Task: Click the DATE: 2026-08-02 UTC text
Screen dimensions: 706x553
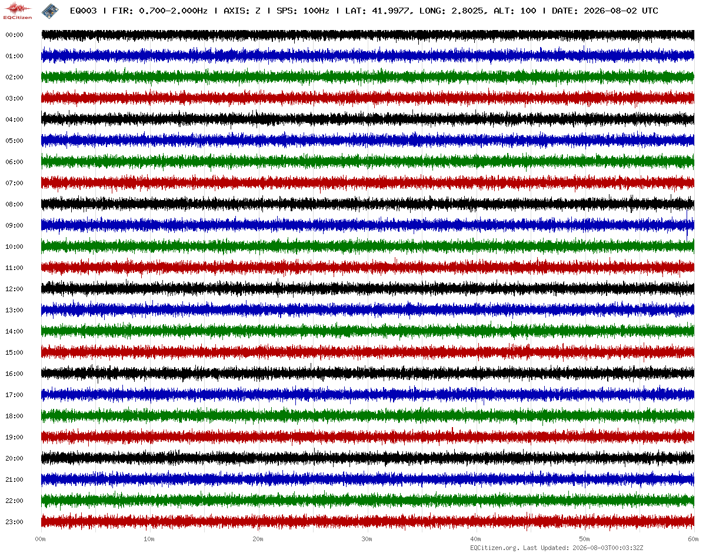Action: (605, 11)
